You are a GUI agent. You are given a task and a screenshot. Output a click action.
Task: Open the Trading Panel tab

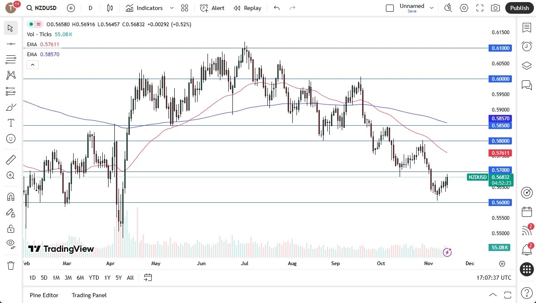point(89,295)
